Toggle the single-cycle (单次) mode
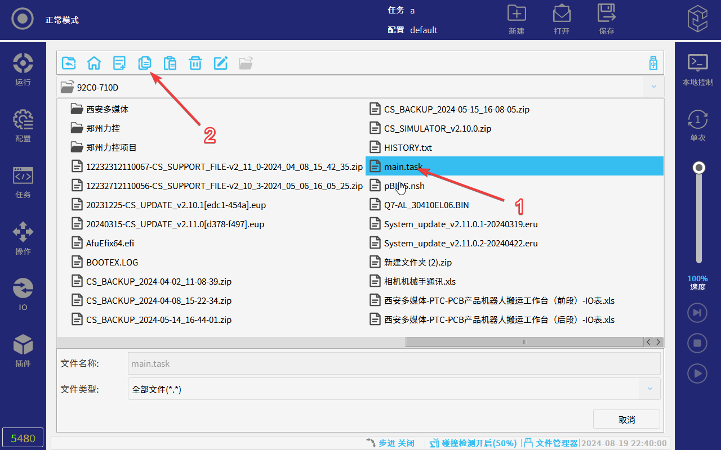 click(698, 125)
